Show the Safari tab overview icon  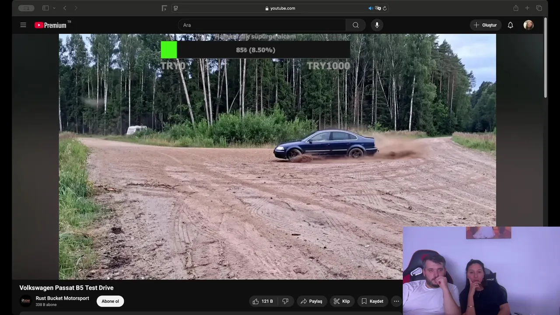coord(539,8)
